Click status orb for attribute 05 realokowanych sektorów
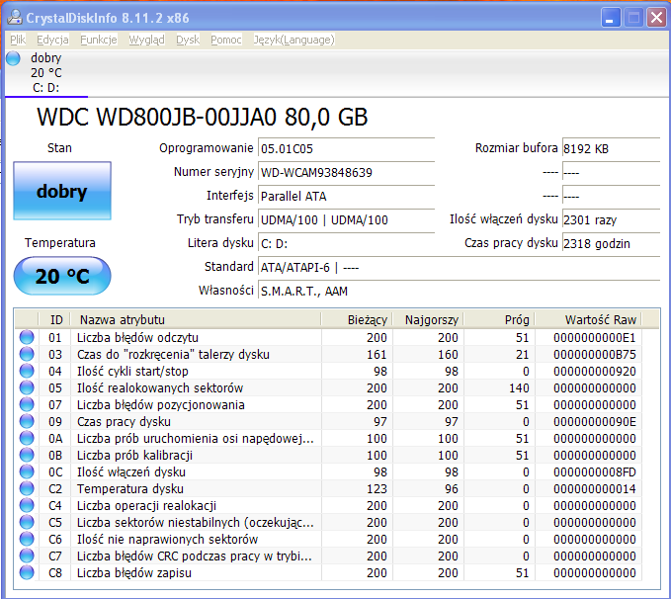The image size is (671, 599). 27,387
